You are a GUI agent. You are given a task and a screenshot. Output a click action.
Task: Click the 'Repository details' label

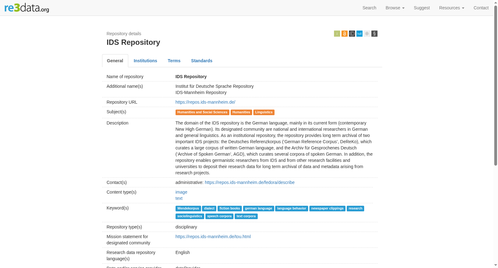(x=124, y=34)
